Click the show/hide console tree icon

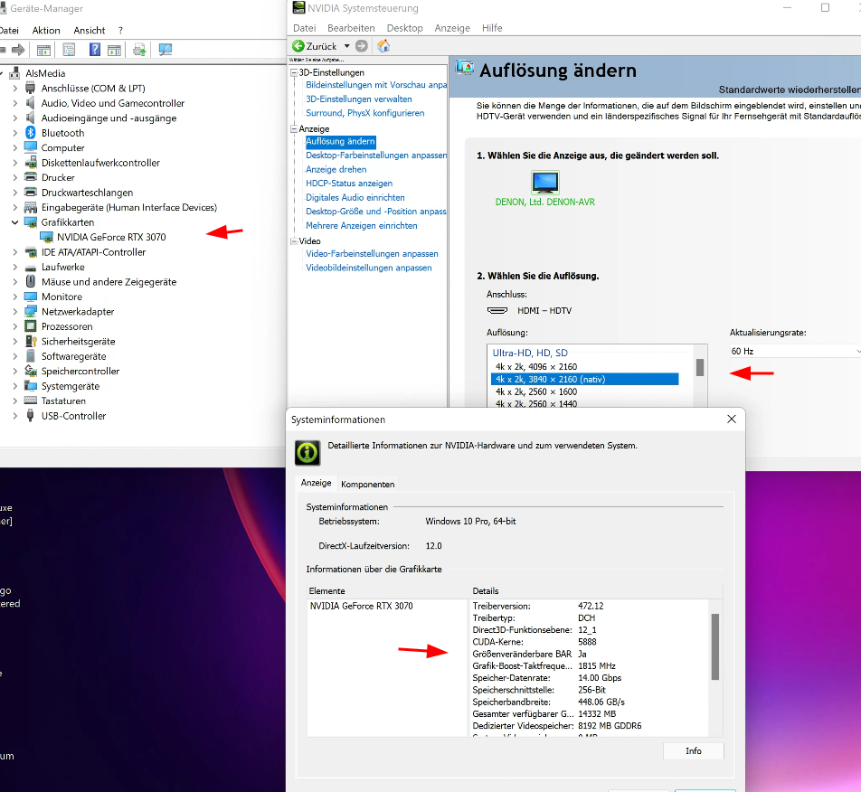(44, 50)
